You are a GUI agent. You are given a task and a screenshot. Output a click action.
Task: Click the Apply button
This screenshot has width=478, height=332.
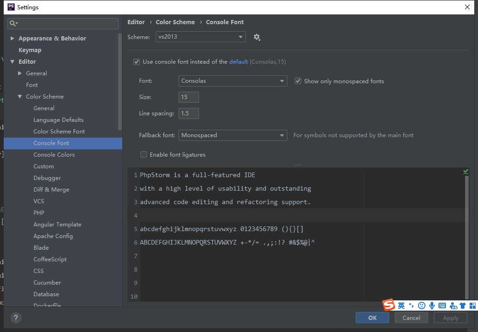tap(451, 318)
